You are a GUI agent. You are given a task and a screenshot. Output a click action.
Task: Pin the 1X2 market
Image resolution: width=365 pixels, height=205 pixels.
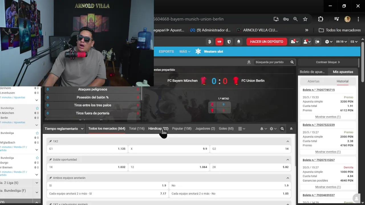50,141
